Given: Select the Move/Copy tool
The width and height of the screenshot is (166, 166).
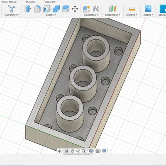Looking at the screenshot, I should [75, 9].
